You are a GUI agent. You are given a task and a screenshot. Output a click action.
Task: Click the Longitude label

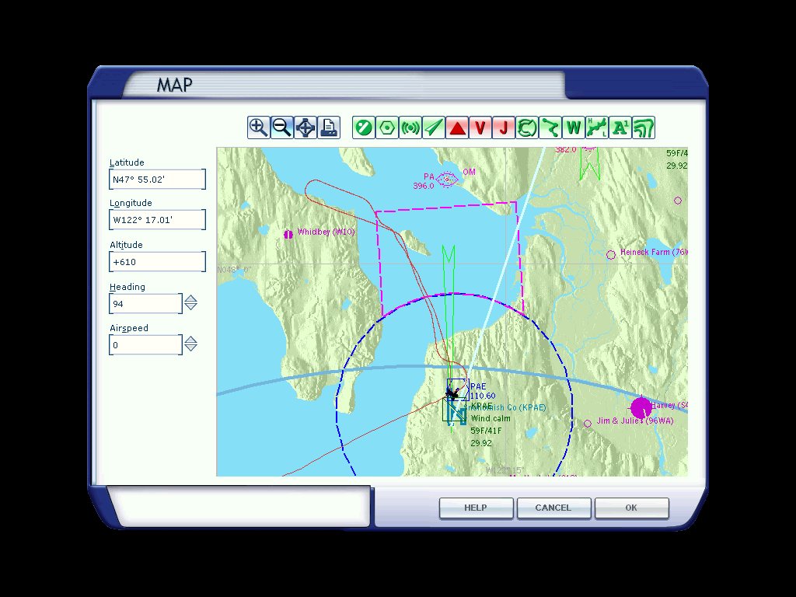[x=131, y=203]
